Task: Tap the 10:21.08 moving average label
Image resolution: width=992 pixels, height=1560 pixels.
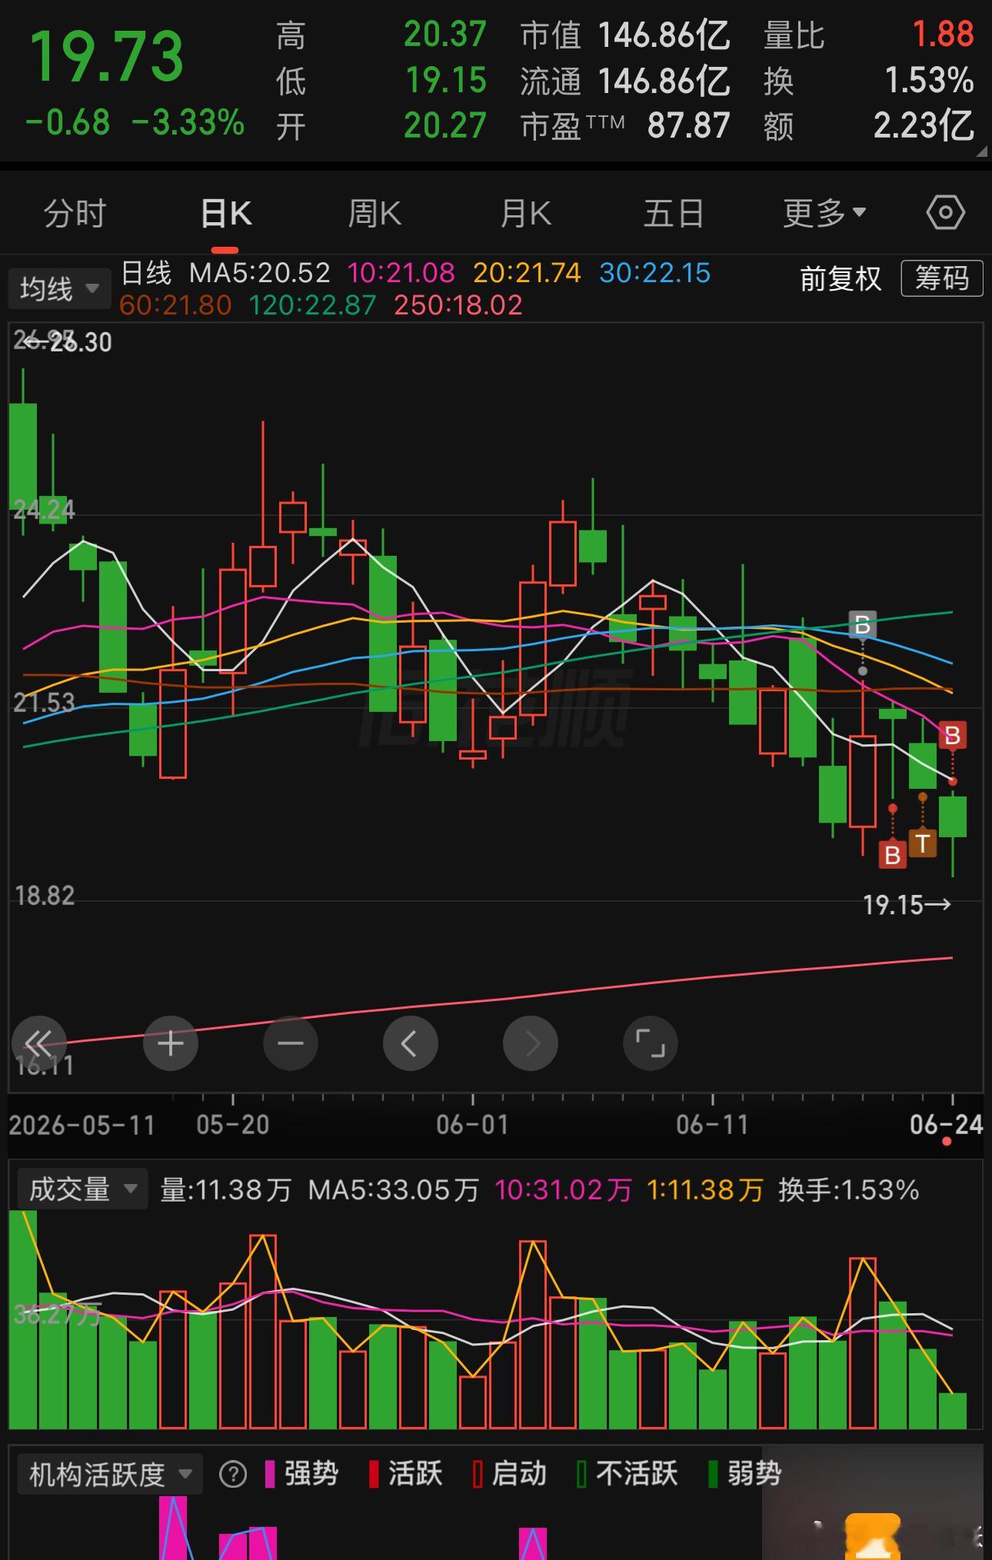Action: [x=401, y=273]
